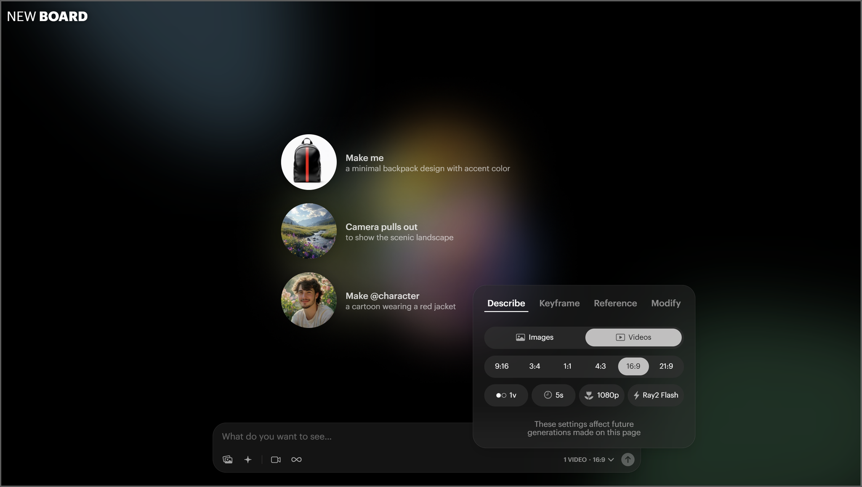Click the infinity loop icon

(x=296, y=459)
